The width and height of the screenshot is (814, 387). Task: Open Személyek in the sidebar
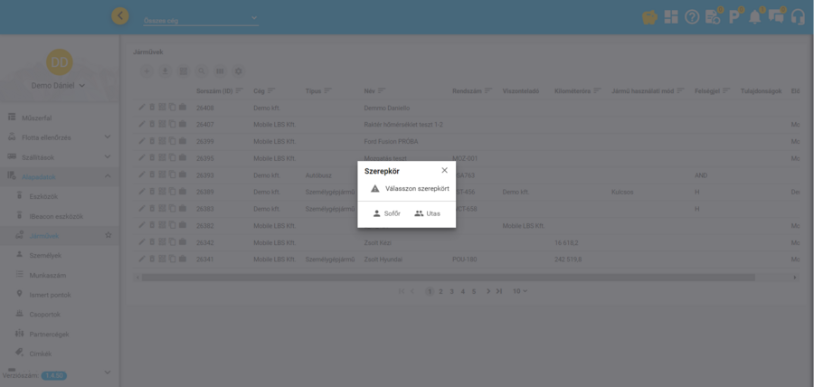pyautogui.click(x=45, y=255)
